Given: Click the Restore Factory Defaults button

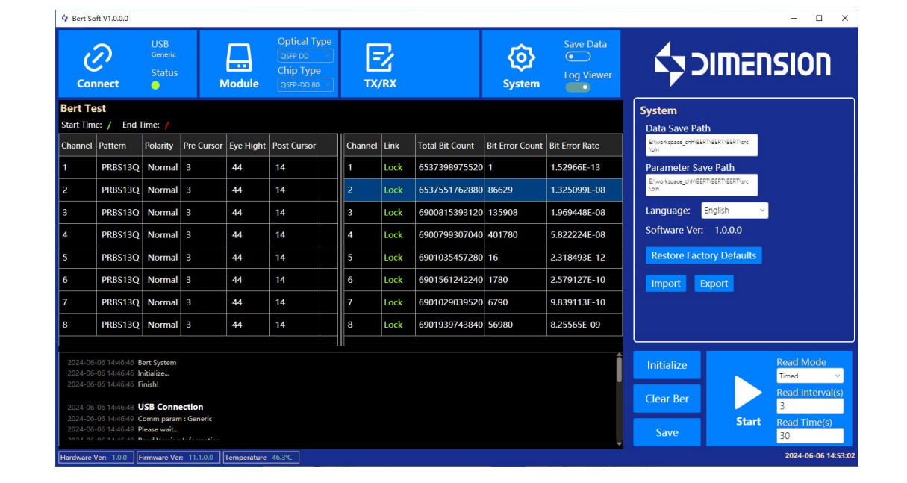Looking at the screenshot, I should (x=703, y=255).
